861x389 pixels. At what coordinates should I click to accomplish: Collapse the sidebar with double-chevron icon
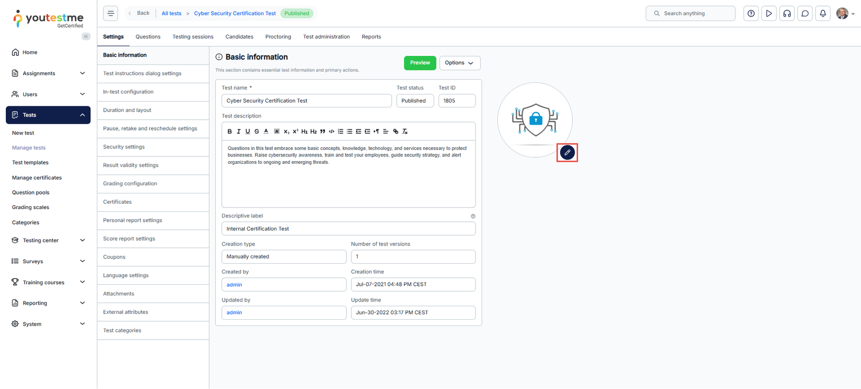(86, 37)
